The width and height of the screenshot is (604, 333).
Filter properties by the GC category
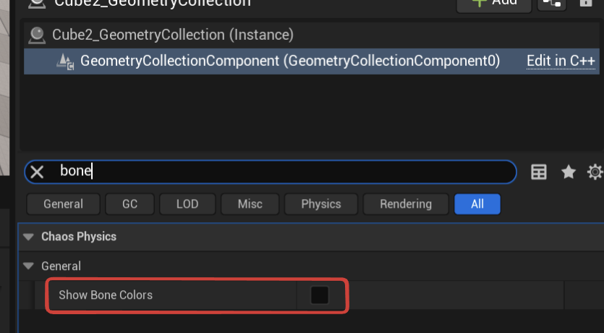pos(130,204)
